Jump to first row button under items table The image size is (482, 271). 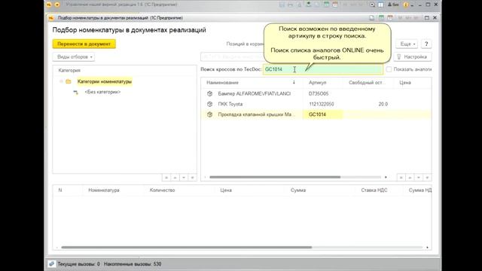[401, 178]
